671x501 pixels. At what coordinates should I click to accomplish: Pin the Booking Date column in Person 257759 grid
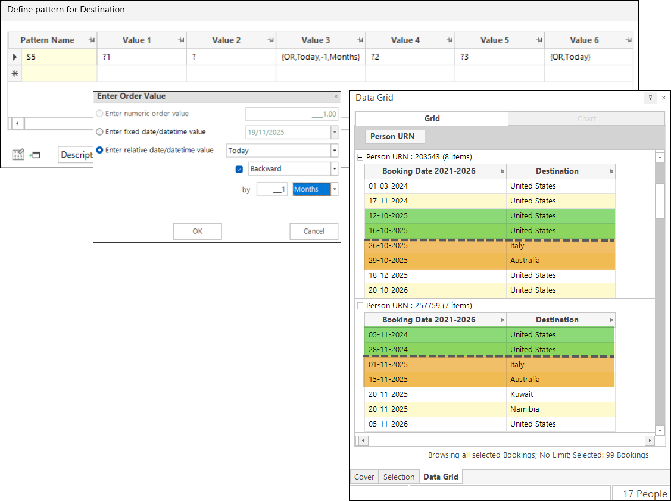pos(501,320)
